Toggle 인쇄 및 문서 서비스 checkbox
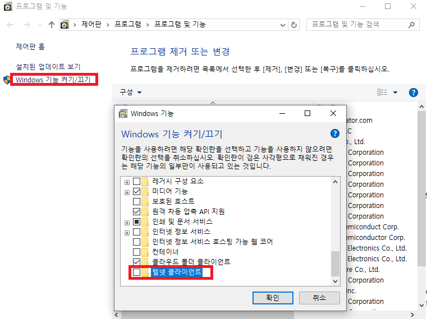427x319 pixels. tap(137, 221)
